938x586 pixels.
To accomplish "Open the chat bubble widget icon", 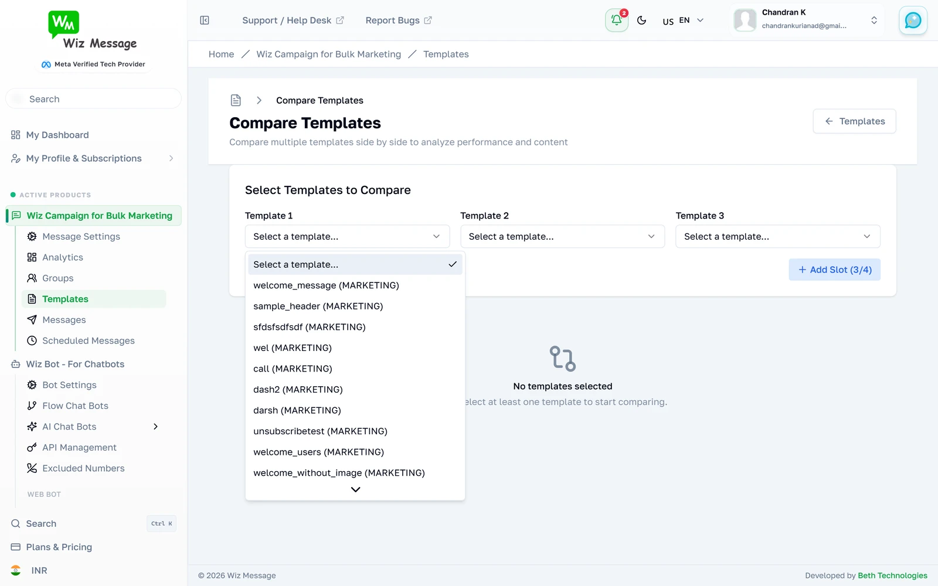I will (913, 21).
